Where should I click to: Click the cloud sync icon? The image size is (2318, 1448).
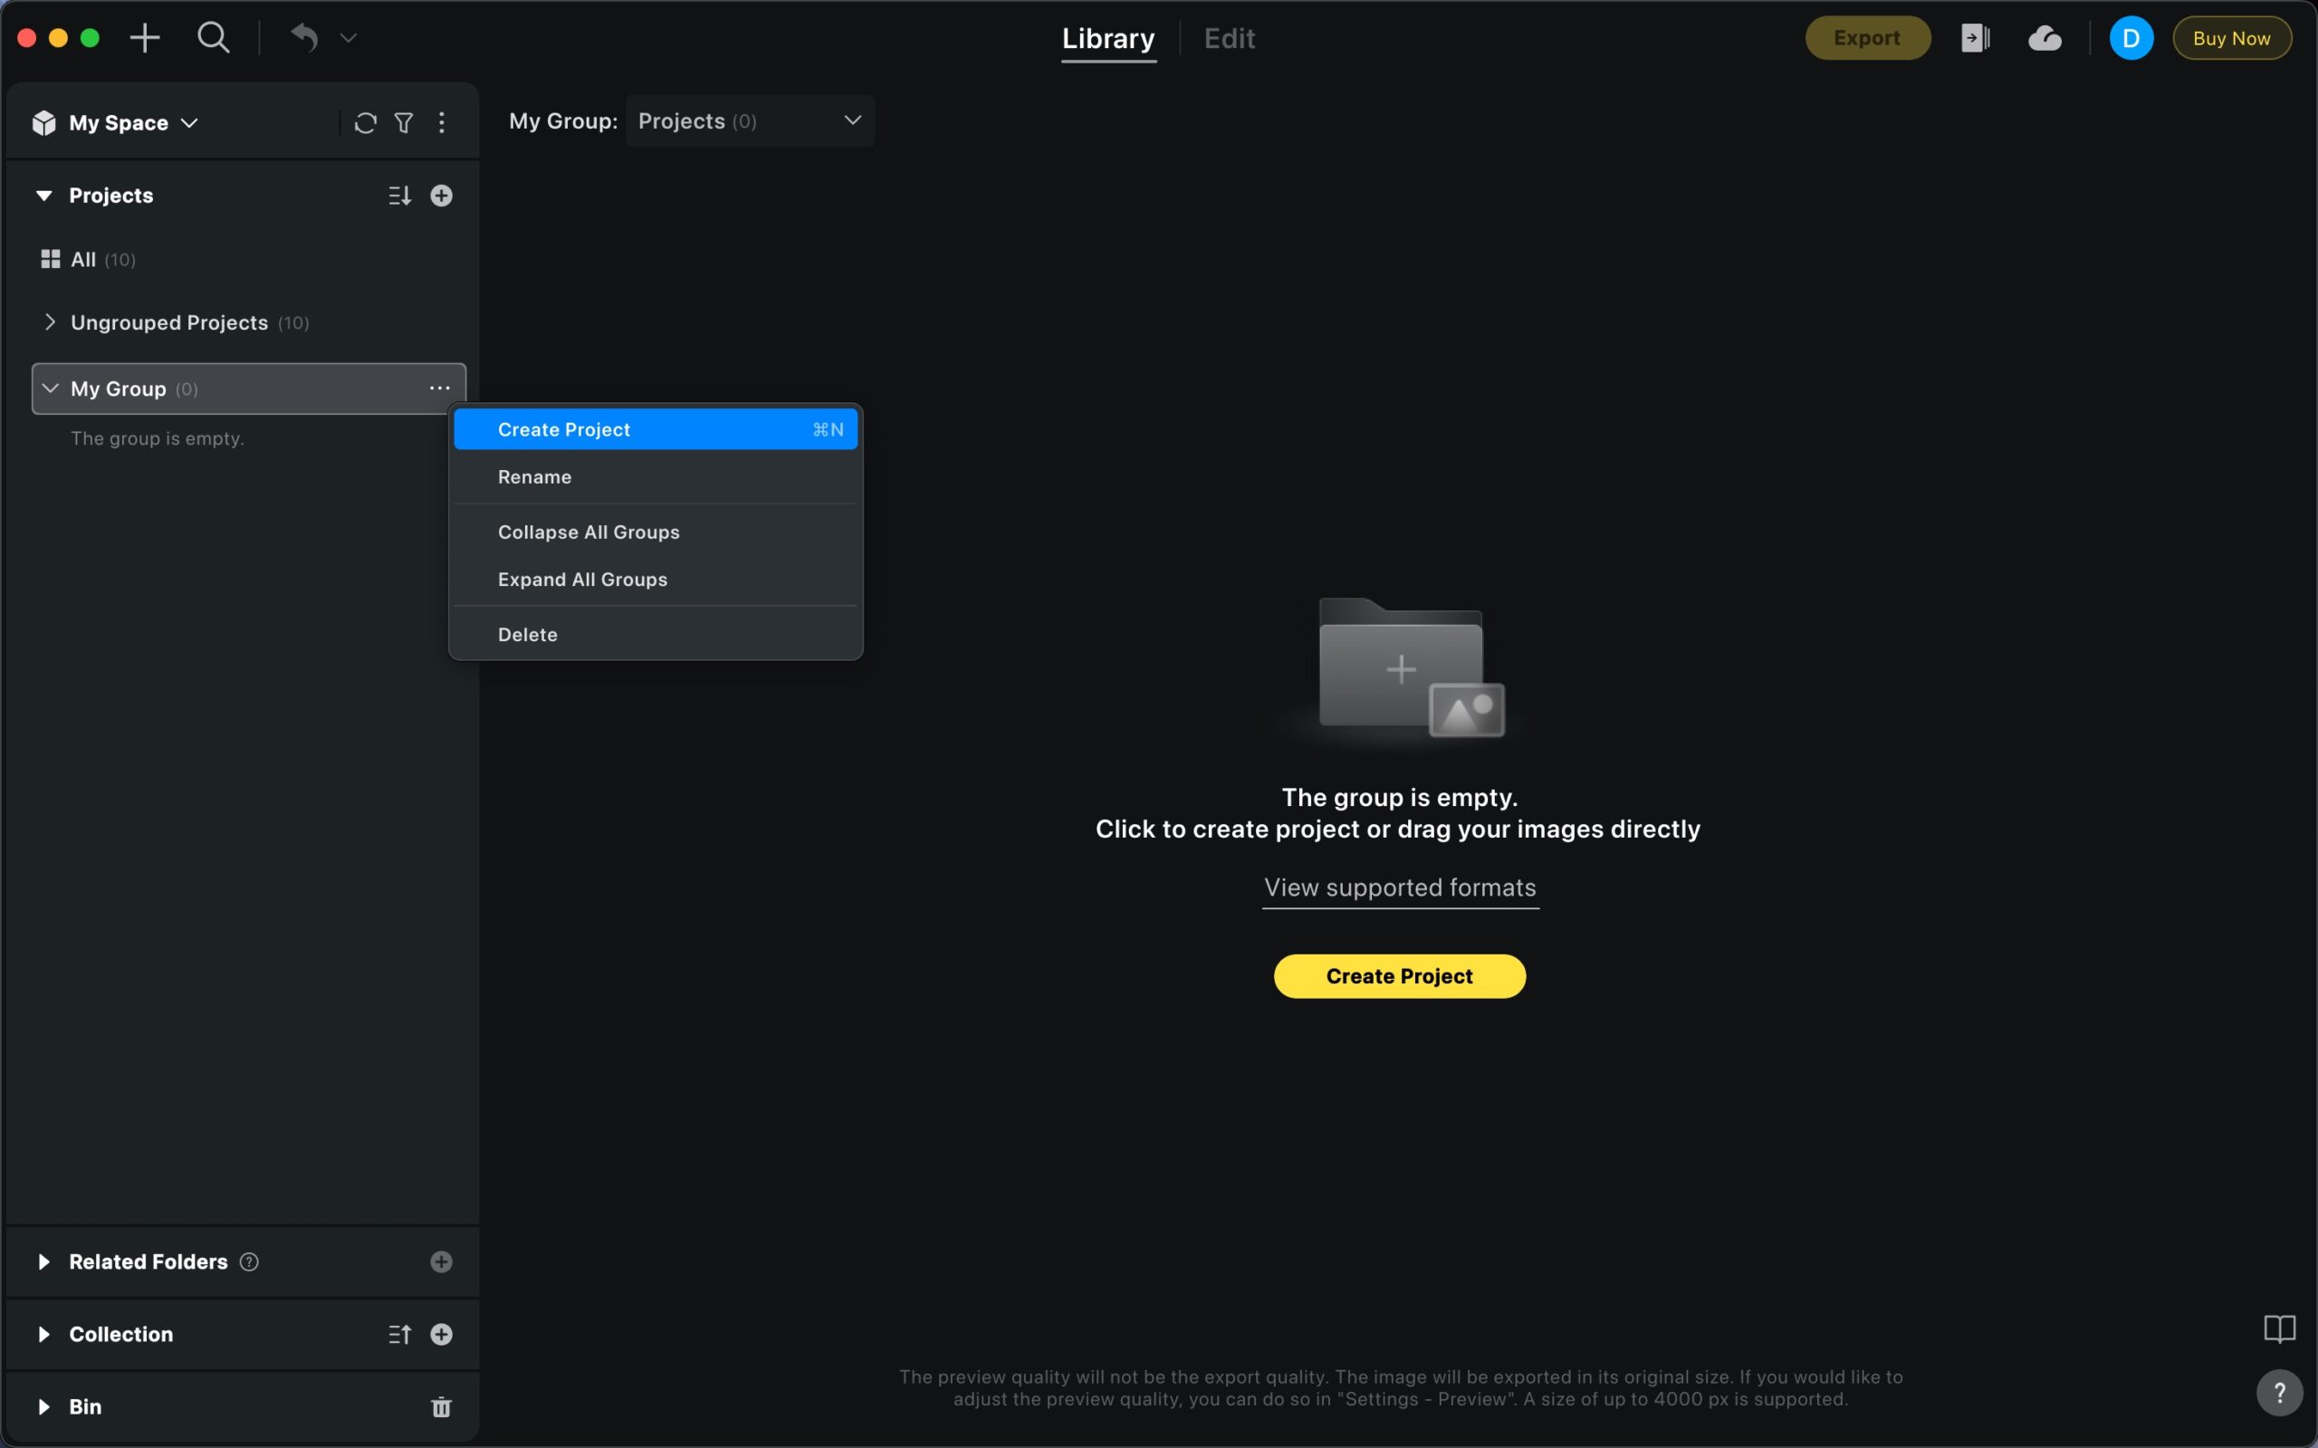click(2045, 38)
